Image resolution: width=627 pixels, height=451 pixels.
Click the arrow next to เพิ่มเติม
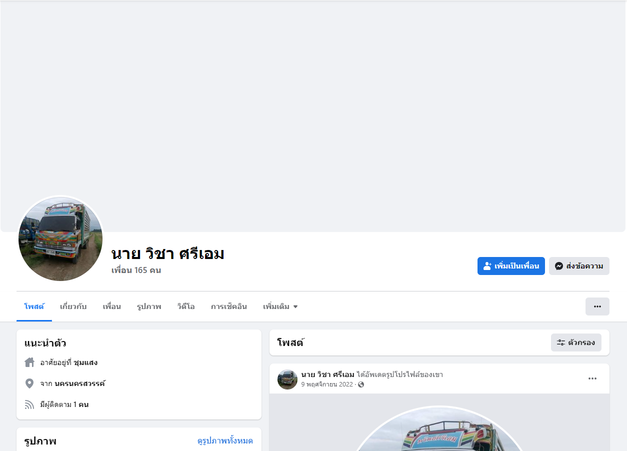coord(295,306)
